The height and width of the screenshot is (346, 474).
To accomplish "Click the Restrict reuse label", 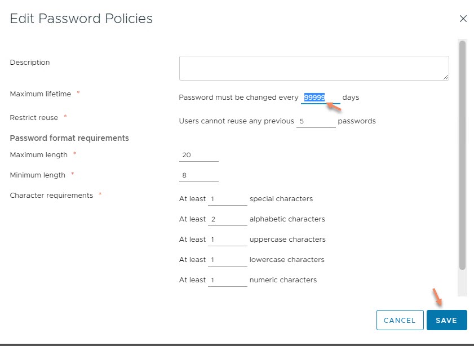I will [34, 118].
